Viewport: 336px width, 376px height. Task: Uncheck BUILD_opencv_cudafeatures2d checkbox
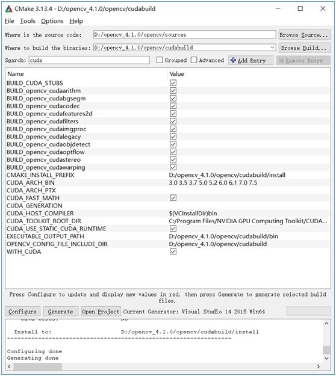coord(173,114)
